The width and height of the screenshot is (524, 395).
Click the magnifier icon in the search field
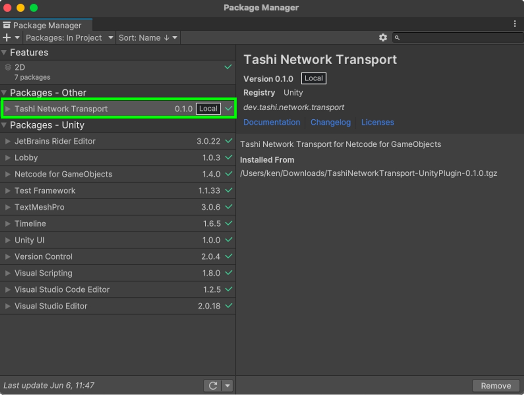pos(397,38)
